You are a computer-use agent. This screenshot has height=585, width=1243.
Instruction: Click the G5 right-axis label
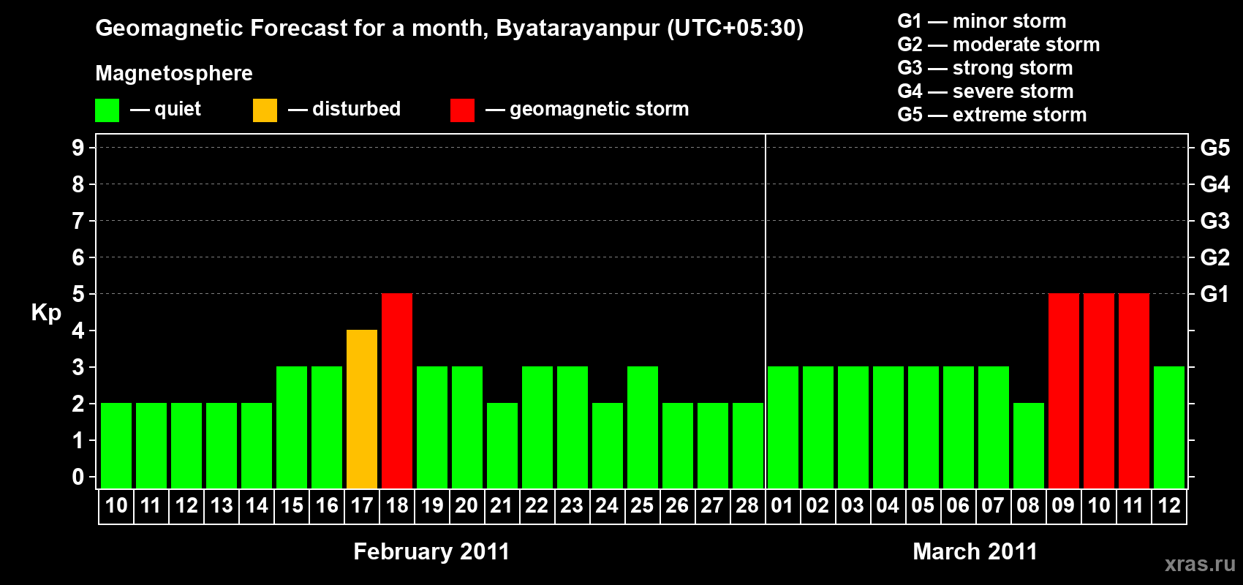pos(1215,148)
